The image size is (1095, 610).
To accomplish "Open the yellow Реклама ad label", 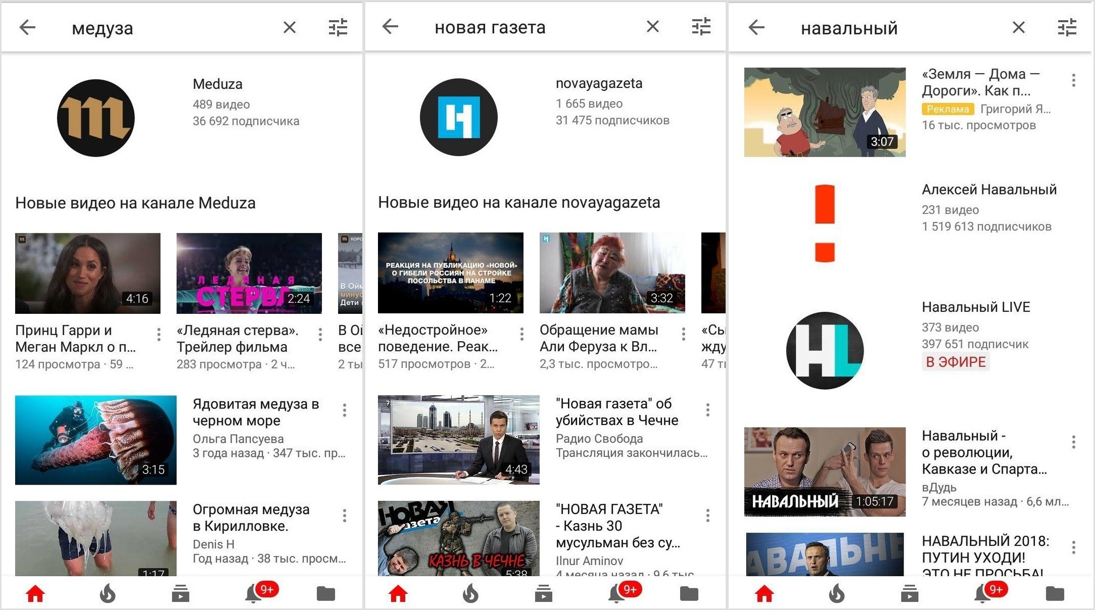I will pos(947,109).
